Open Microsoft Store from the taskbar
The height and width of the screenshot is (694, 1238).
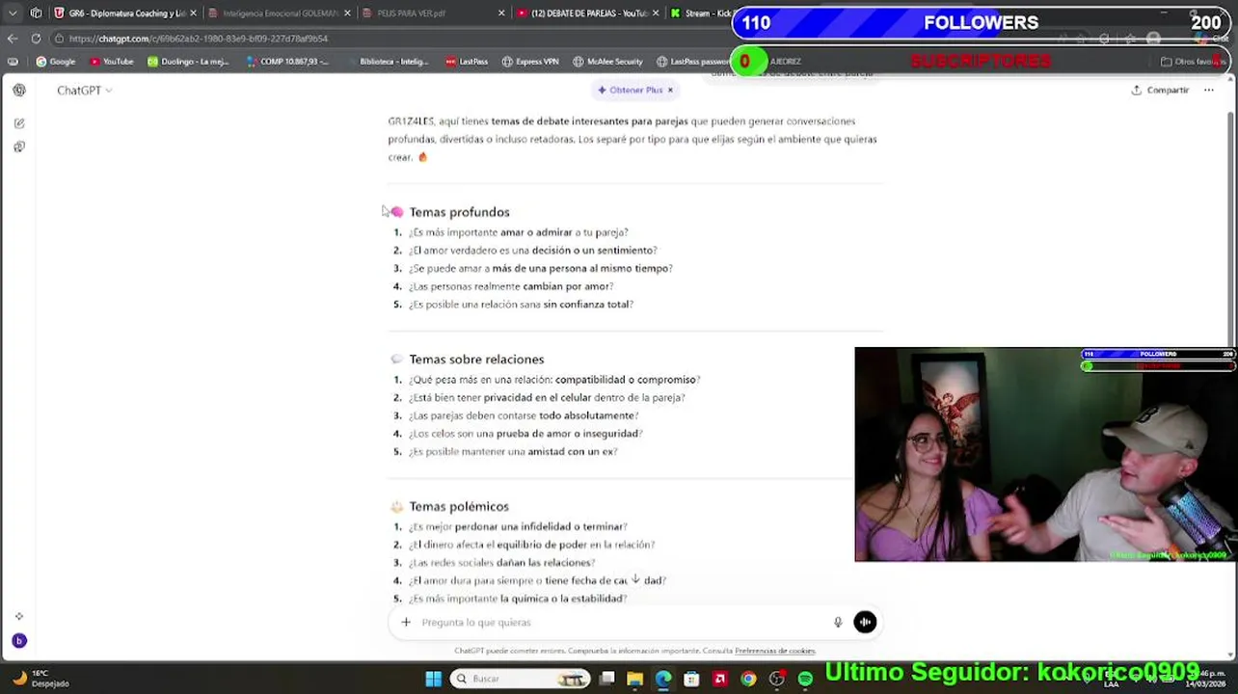point(691,679)
